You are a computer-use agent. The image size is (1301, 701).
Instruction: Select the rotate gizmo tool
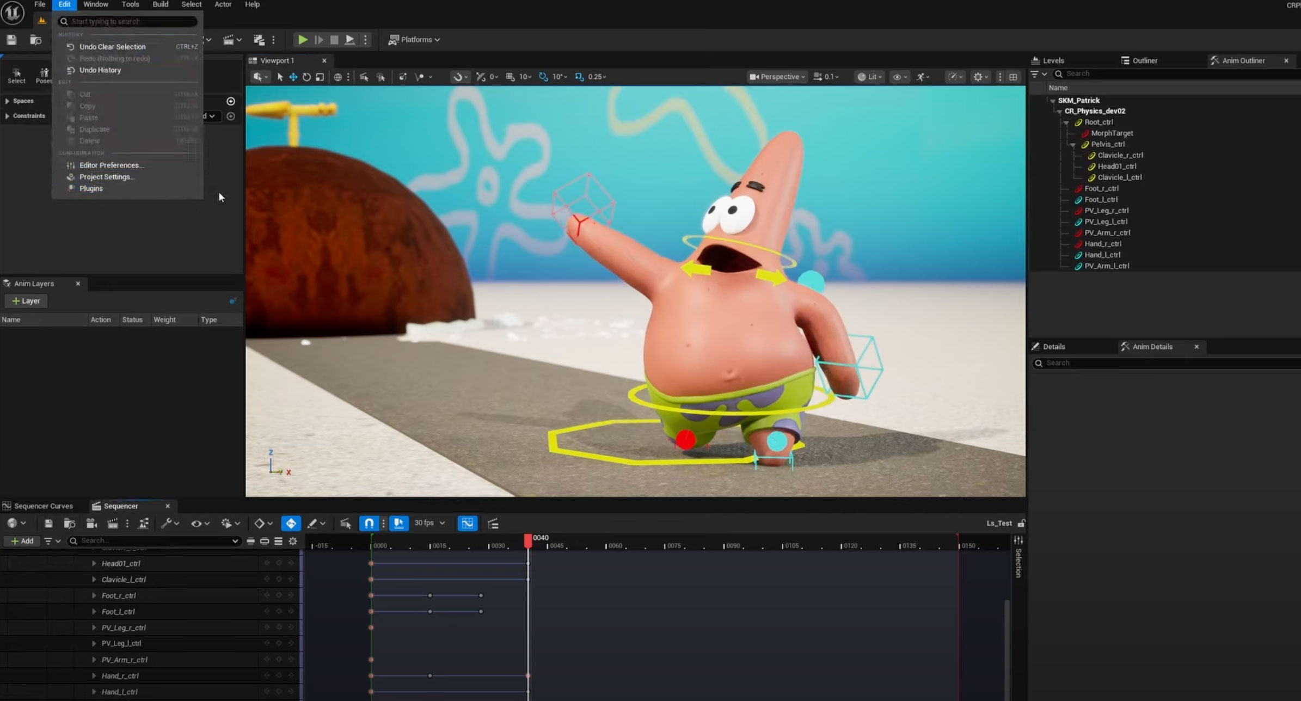pos(306,77)
